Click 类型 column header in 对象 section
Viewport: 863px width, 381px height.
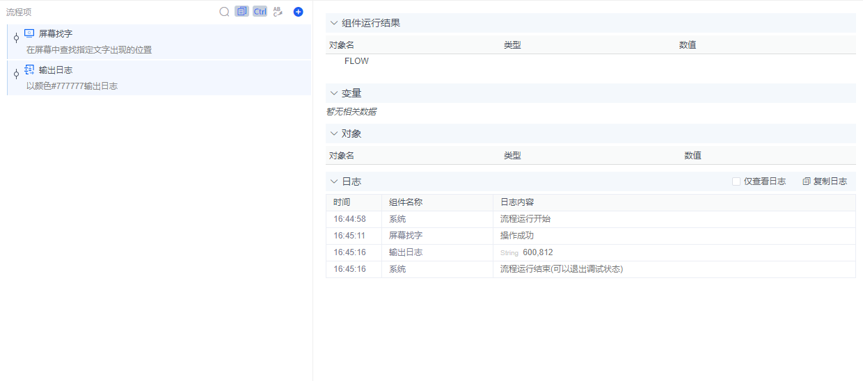pos(512,156)
